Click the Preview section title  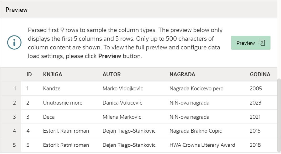click(17, 10)
